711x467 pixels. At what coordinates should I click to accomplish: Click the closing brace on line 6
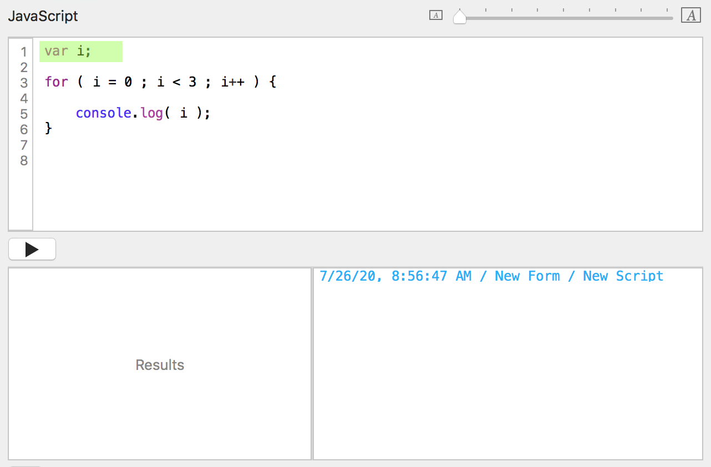click(48, 129)
